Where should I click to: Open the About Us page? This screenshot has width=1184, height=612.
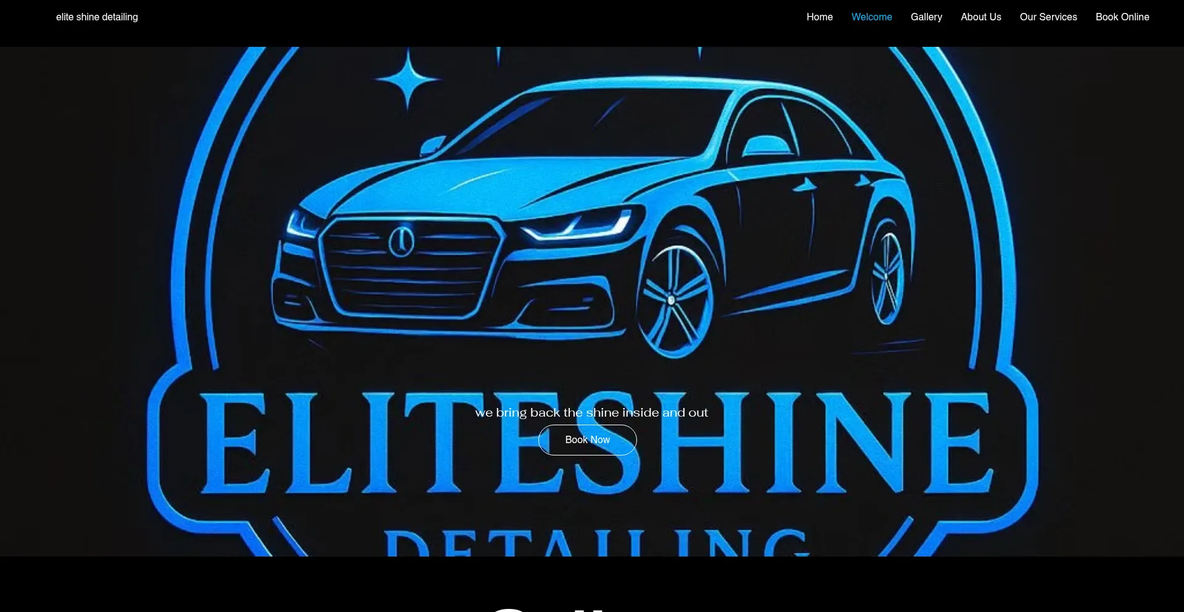tap(980, 17)
